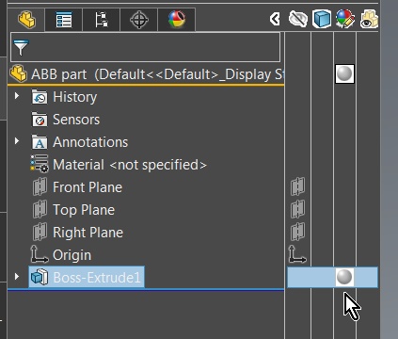The width and height of the screenshot is (398, 339).
Task: Click the ABB part appearance swatch
Action: (x=344, y=74)
